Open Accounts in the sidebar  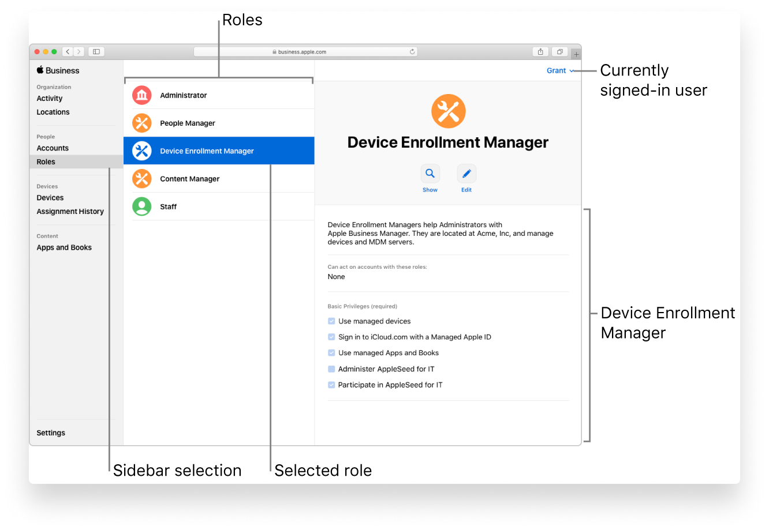(53, 148)
